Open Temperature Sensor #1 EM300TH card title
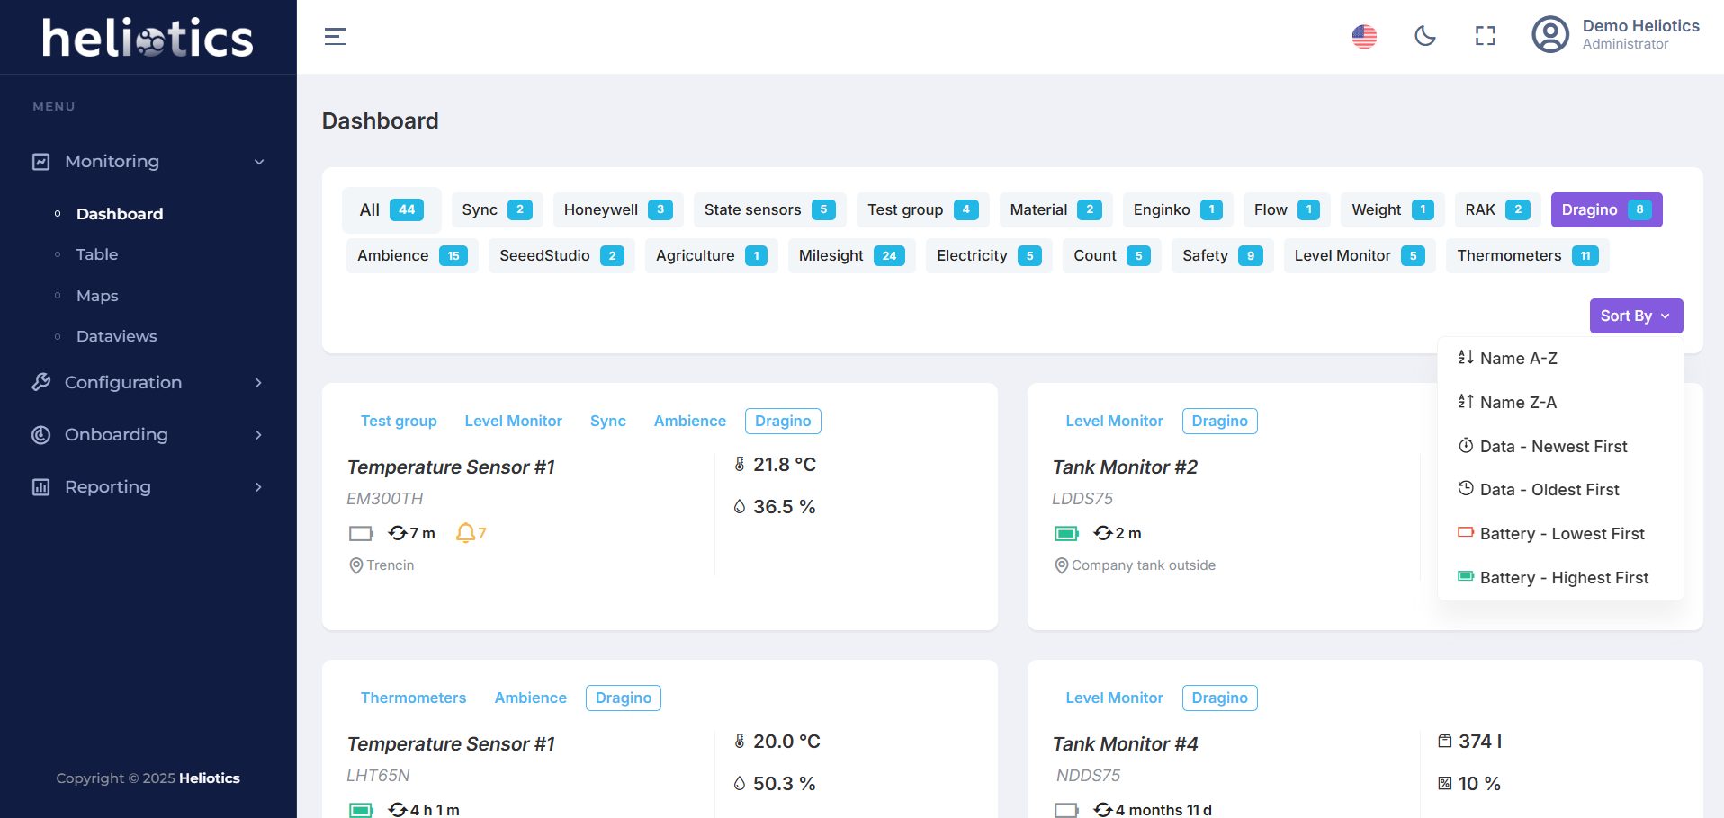 (451, 467)
